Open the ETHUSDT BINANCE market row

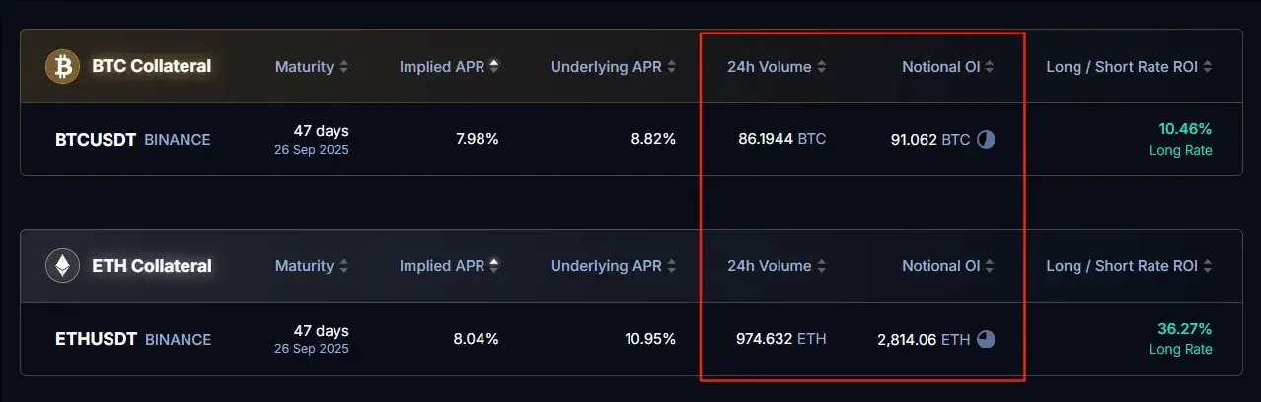(630, 339)
